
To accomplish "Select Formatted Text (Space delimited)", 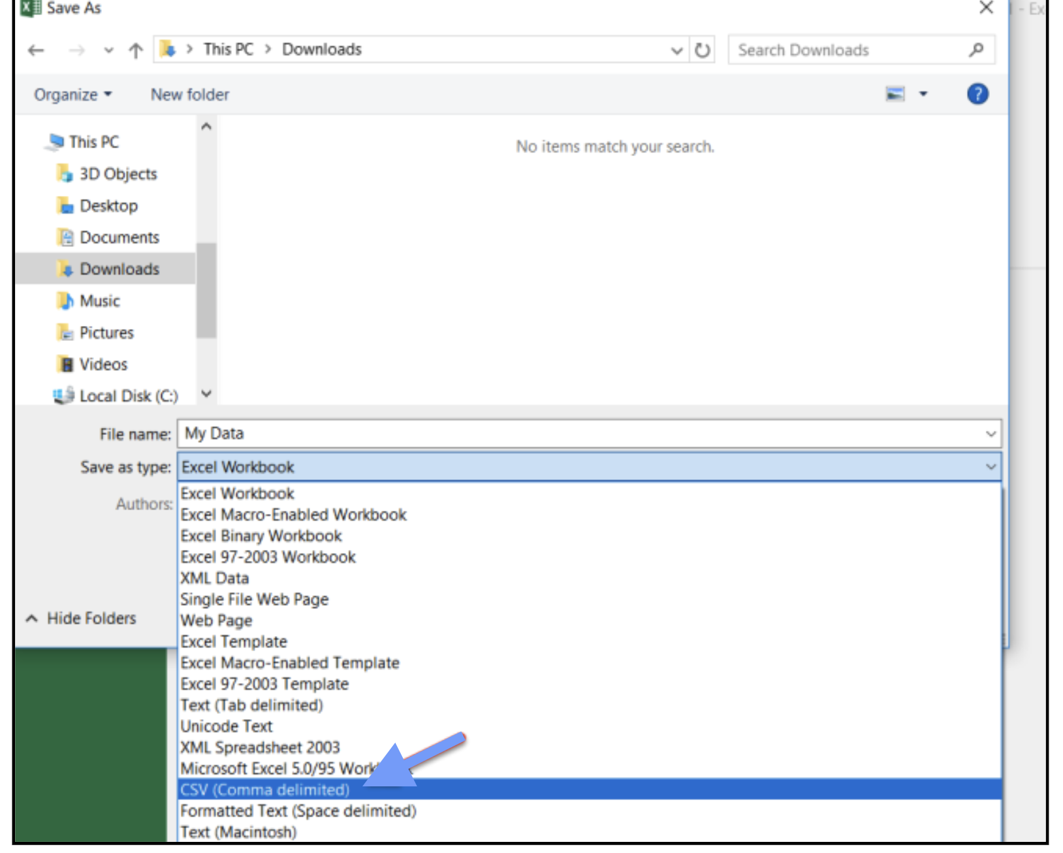I will click(x=590, y=811).
